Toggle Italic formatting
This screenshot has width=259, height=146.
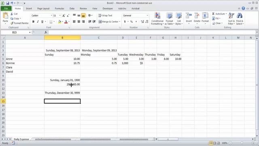pyautogui.click(x=38, y=21)
